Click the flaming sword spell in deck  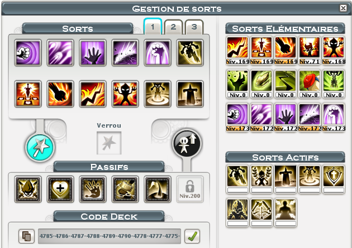[x=28, y=94]
